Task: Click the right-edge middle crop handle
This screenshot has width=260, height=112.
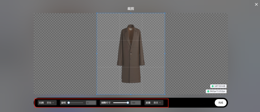Action: point(165,54)
